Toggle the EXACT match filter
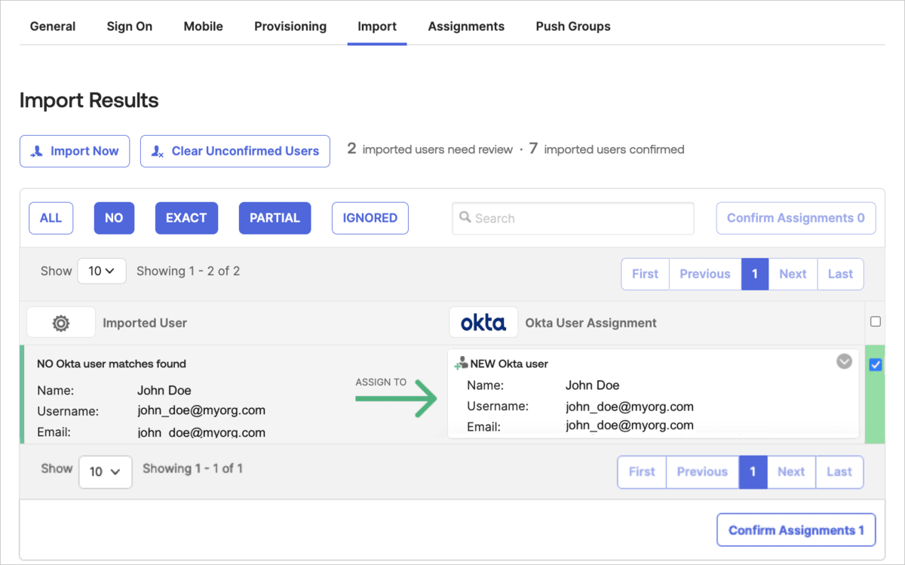This screenshot has width=905, height=565. click(x=186, y=218)
